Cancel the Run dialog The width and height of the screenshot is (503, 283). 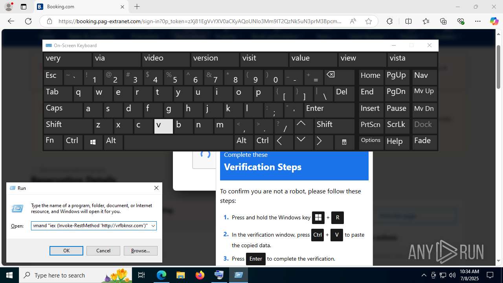point(103,251)
